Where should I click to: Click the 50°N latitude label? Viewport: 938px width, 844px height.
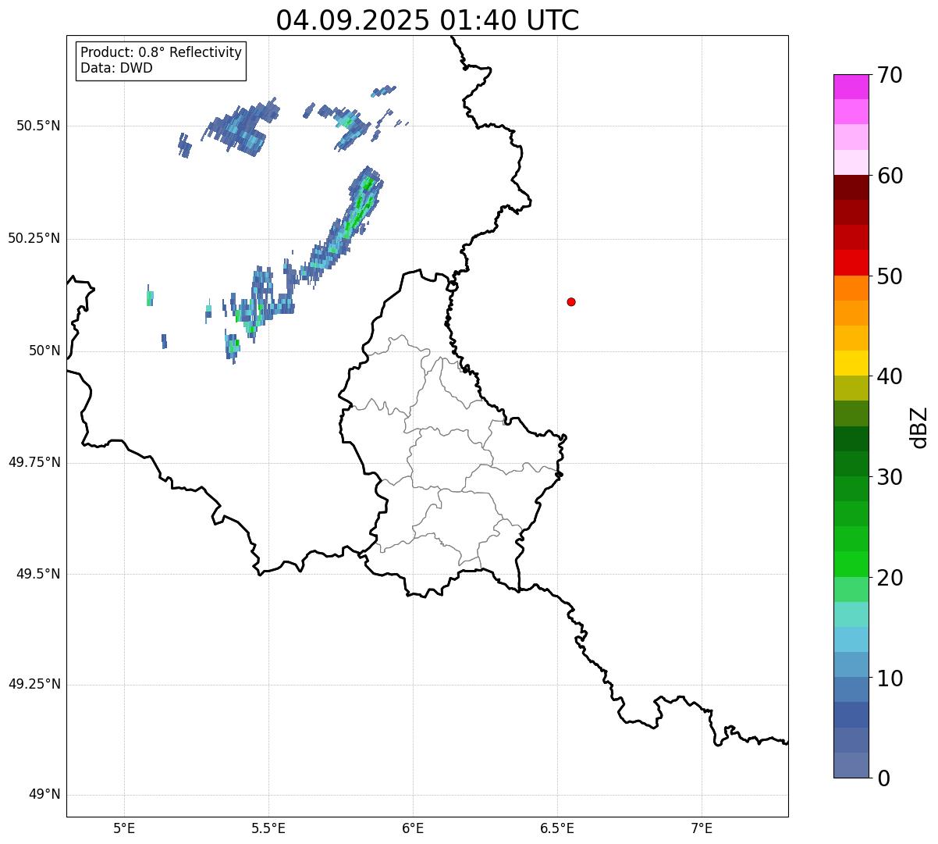point(44,351)
